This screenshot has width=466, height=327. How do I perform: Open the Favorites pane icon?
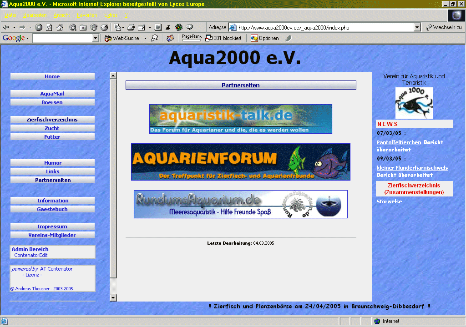point(83,28)
